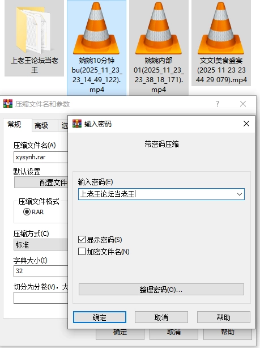Screen dimensions: 260x348
Task: Open the 字典大小 combo box showing 32
Action: (41, 271)
